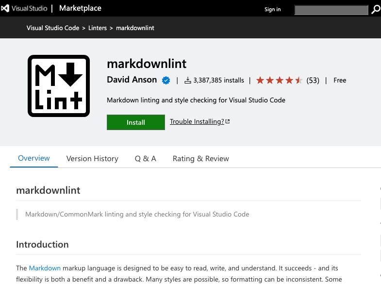The width and height of the screenshot is (381, 284).
Task: Click Sign in
Action: pos(272,10)
